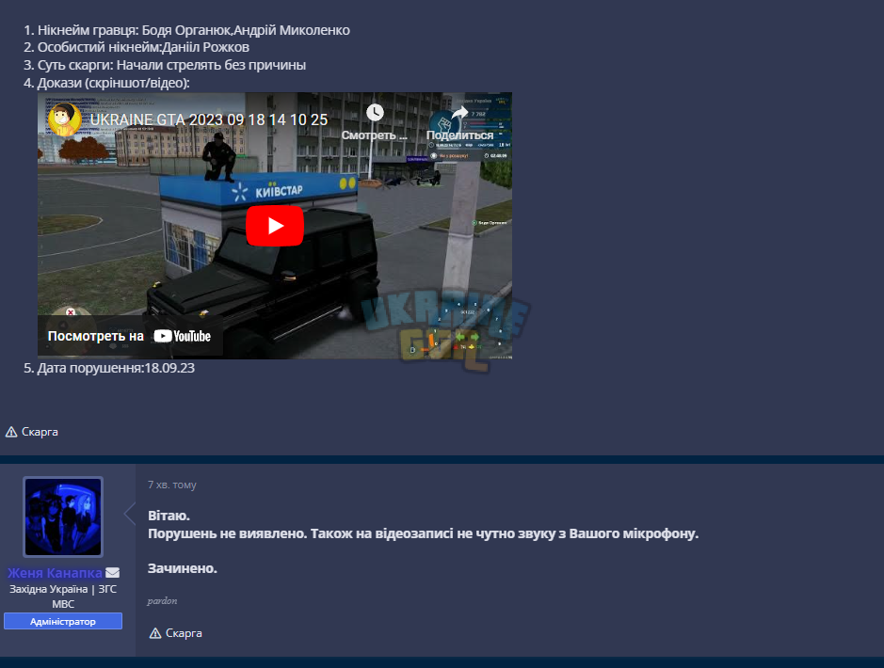884x668 pixels.
Task: Select text 'Дата порушення:18.09.23'
Action: [116, 368]
